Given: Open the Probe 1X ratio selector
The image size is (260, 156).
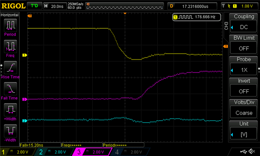Looking at the screenshot, I should pos(244,70).
